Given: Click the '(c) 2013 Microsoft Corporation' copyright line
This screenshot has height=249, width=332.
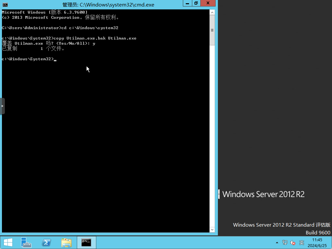Looking at the screenshot, I should point(60,18).
